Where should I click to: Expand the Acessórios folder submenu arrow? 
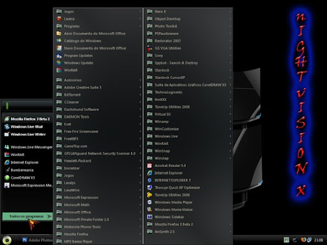(x=141, y=80)
